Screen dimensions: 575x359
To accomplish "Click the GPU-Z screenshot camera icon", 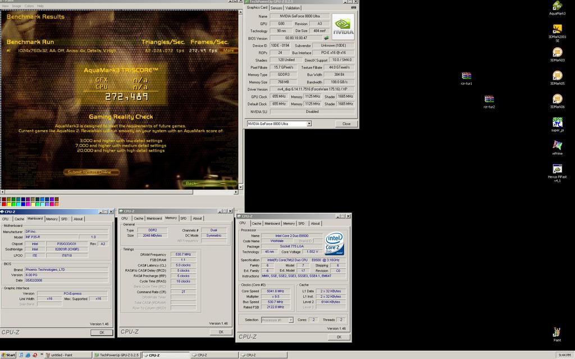I will pyautogui.click(x=354, y=7).
